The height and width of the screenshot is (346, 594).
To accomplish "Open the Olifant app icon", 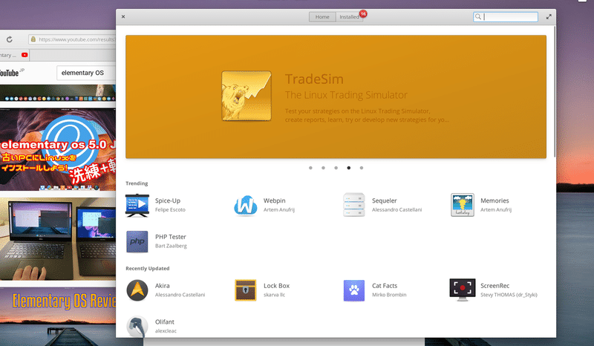I will coord(137,326).
